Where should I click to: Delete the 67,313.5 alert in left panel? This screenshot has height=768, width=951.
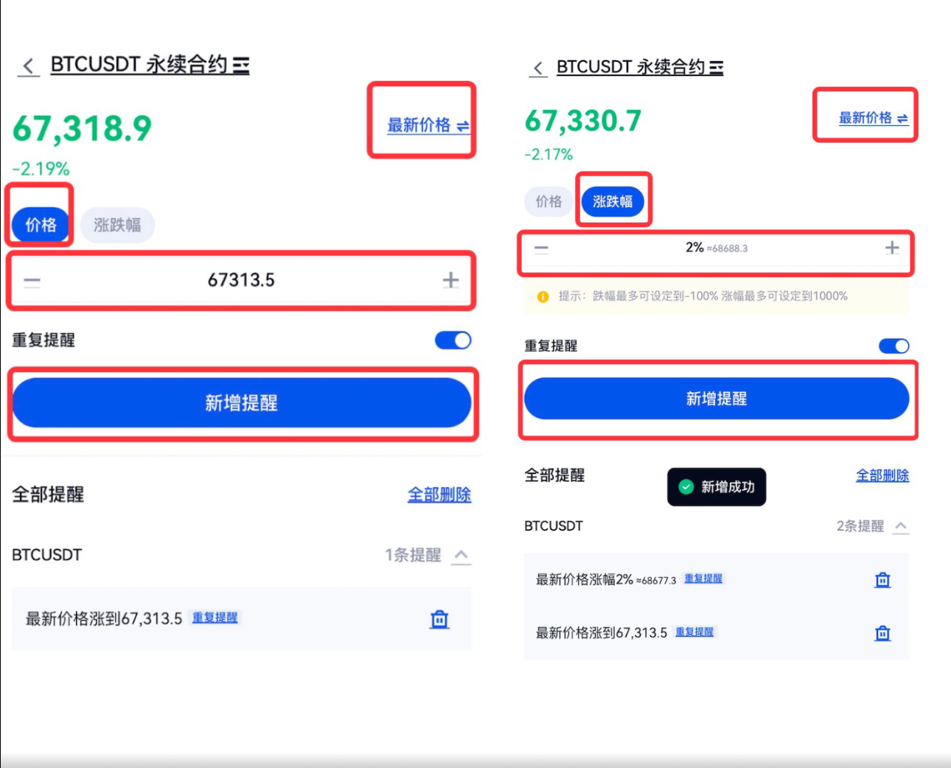pyautogui.click(x=439, y=619)
